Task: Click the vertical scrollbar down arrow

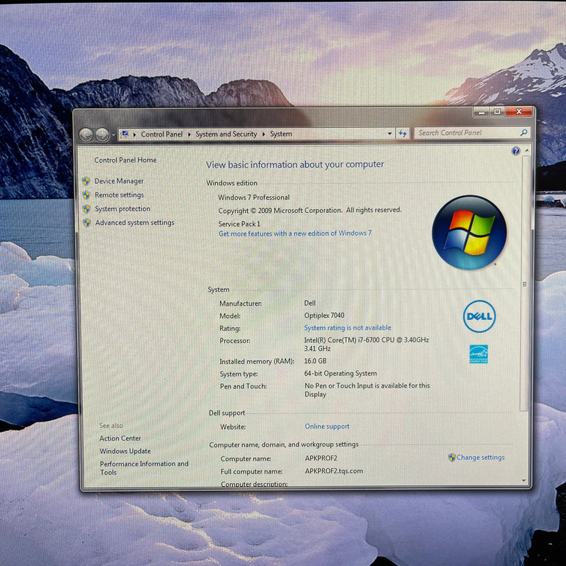Action: click(525, 480)
